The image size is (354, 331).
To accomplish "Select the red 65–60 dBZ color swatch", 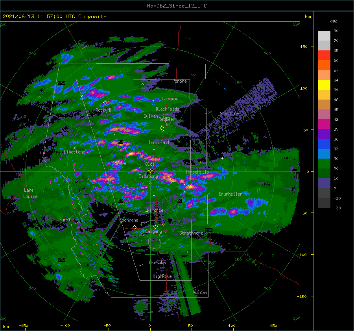I will (324, 55).
